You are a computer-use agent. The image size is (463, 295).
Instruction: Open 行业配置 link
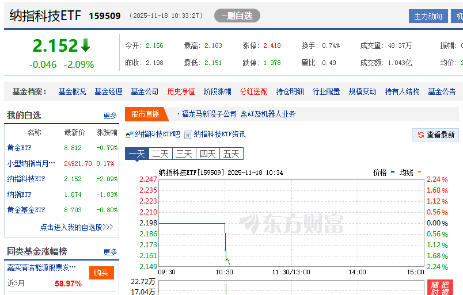click(x=327, y=92)
